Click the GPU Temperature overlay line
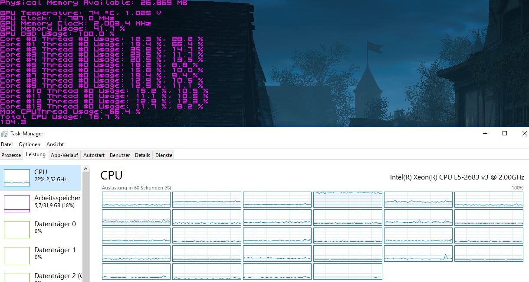This screenshot has width=529, height=282. pyautogui.click(x=81, y=13)
